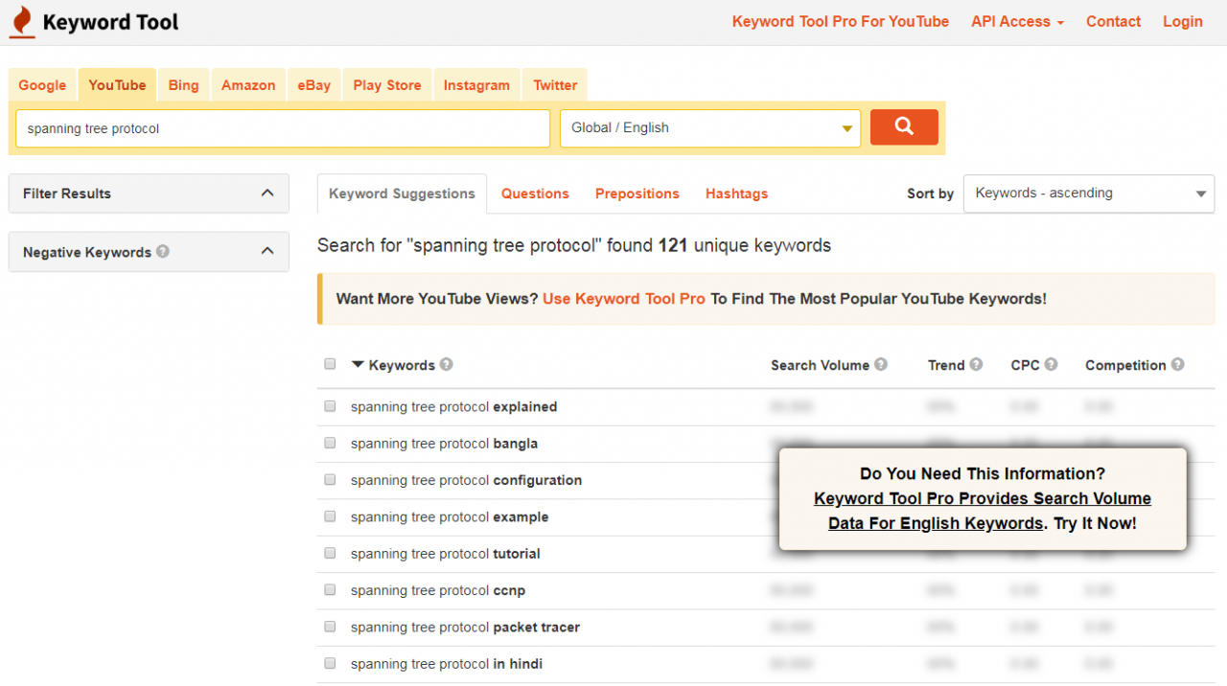Open the Questions results tab
The width and height of the screenshot is (1227, 686).
[x=535, y=194]
